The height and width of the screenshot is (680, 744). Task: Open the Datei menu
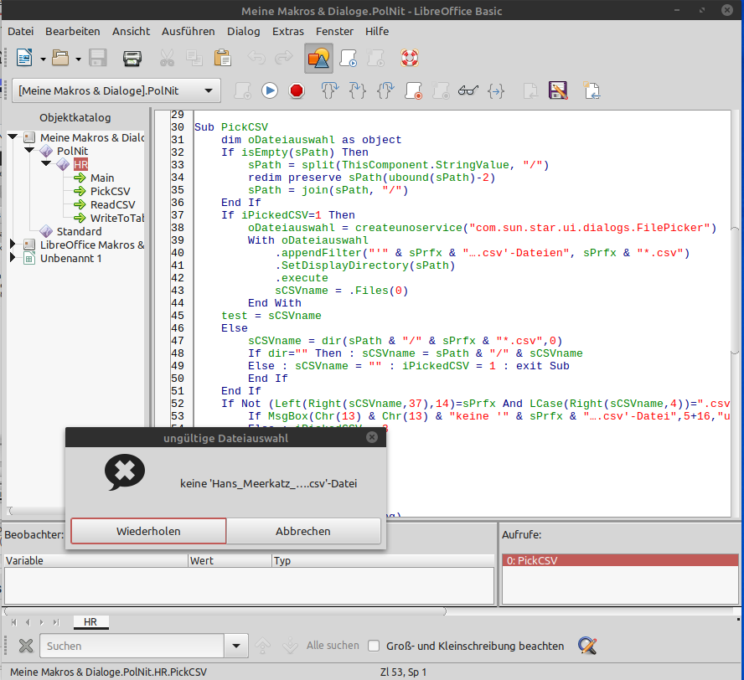[x=21, y=31]
